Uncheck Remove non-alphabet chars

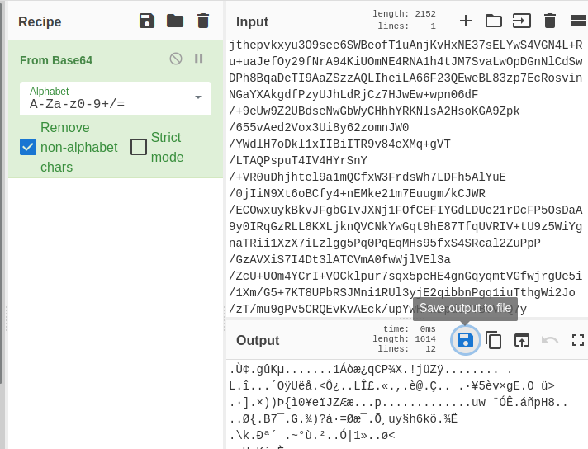[28, 147]
